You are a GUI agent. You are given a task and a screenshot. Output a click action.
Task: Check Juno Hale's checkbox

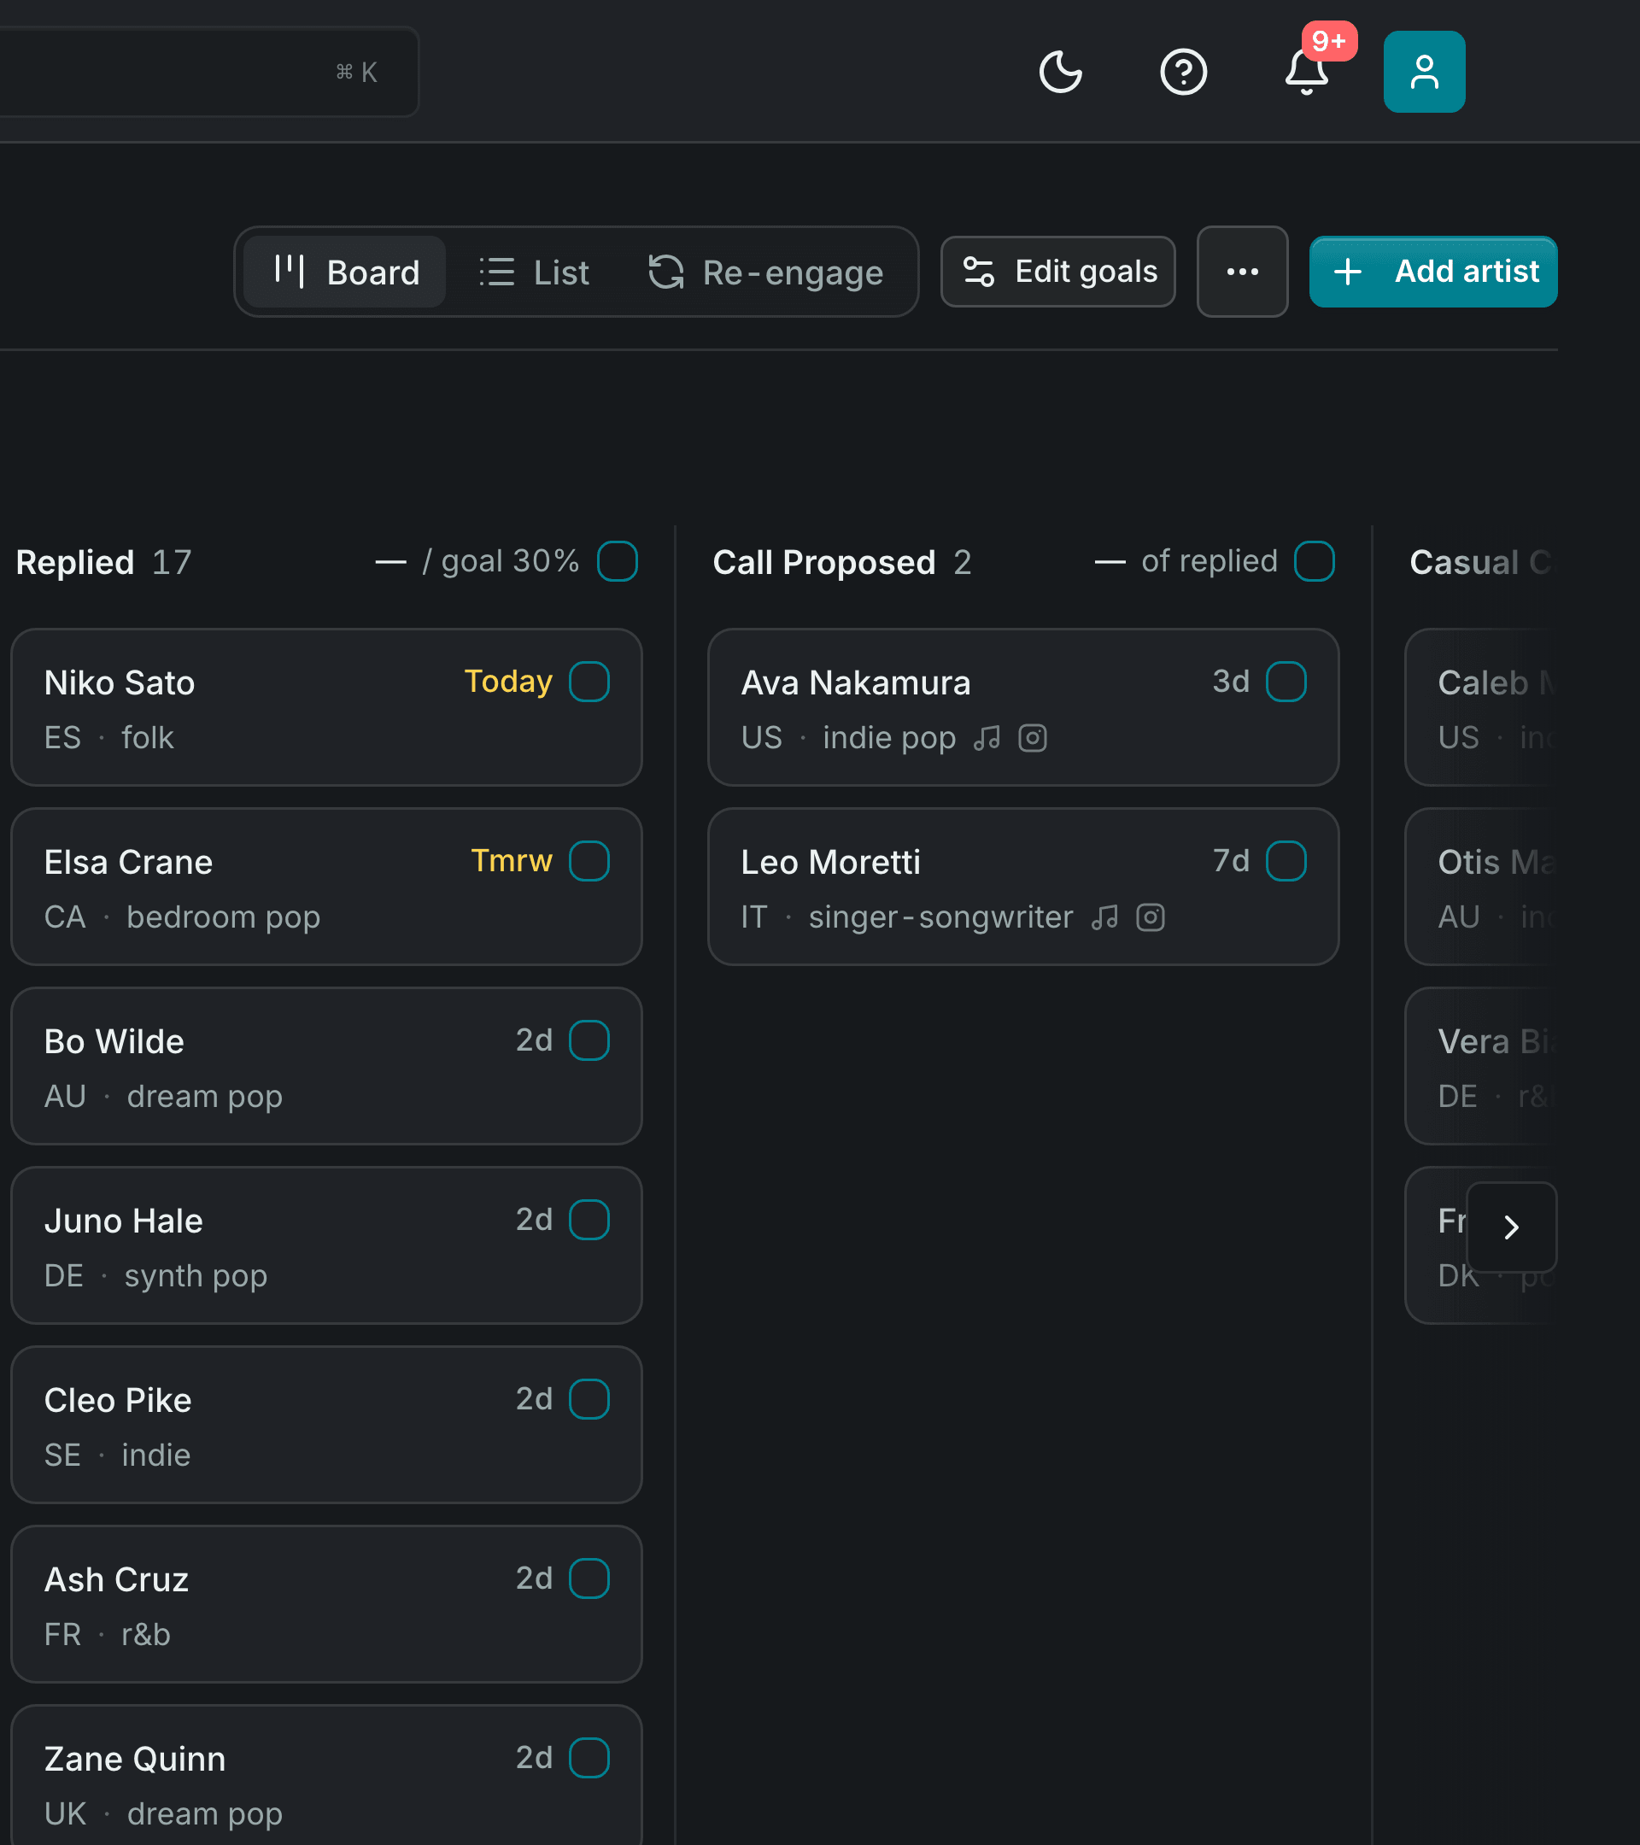click(589, 1221)
